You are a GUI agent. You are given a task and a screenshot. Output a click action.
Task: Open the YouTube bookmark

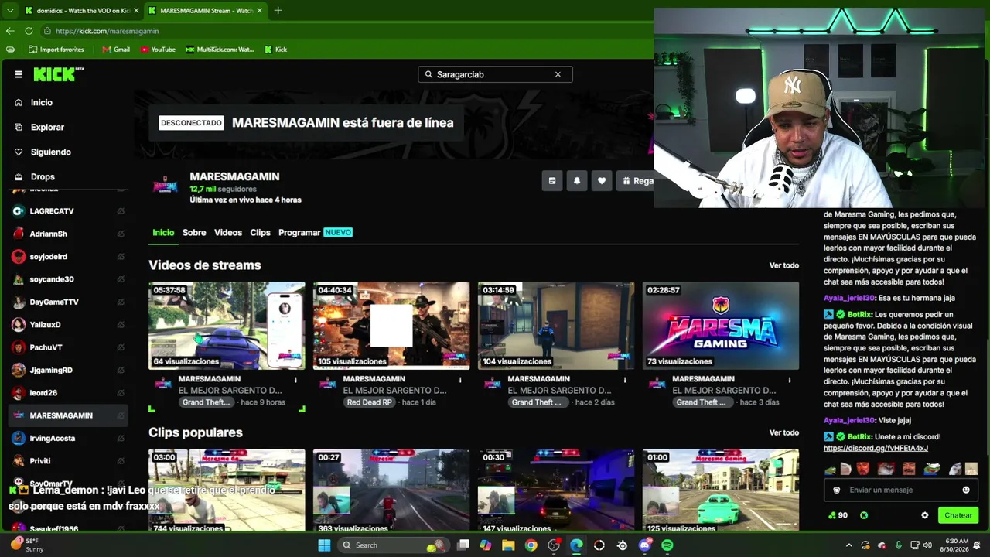[x=158, y=50]
